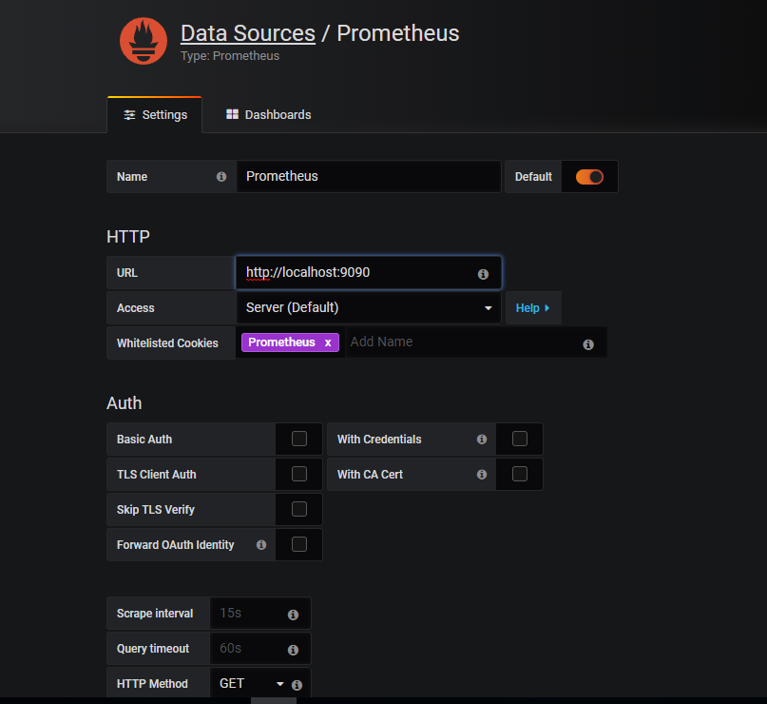Open the Access Server (Default) dropdown
This screenshot has width=767, height=704.
point(369,308)
